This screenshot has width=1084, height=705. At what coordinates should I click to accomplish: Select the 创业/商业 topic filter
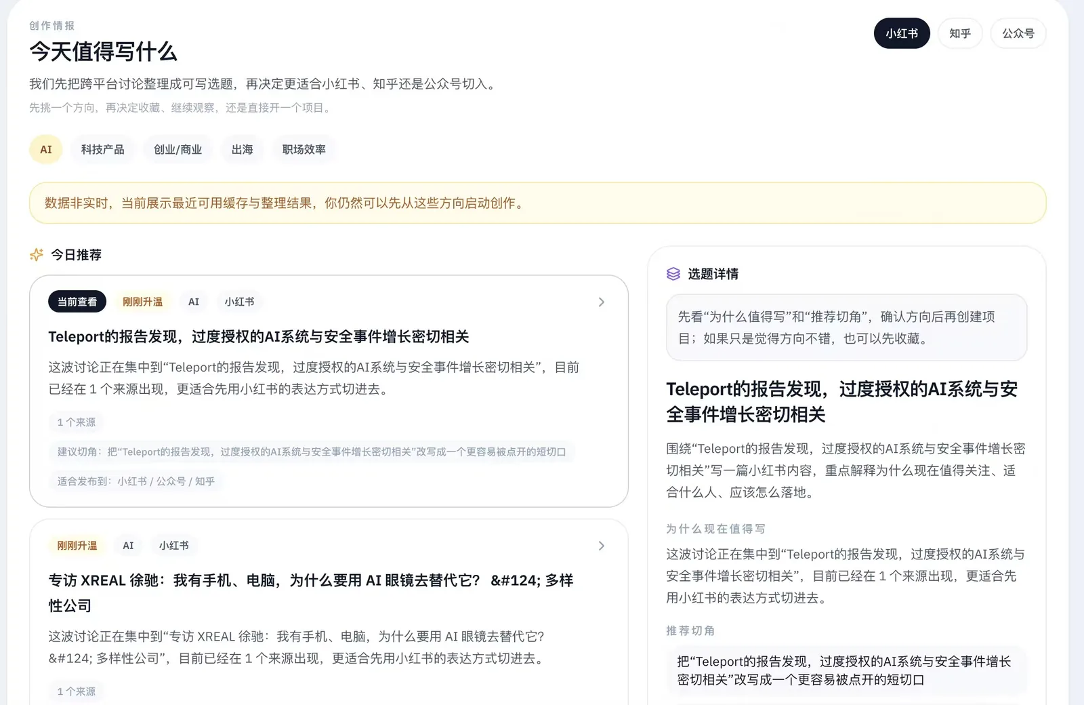[x=178, y=150]
